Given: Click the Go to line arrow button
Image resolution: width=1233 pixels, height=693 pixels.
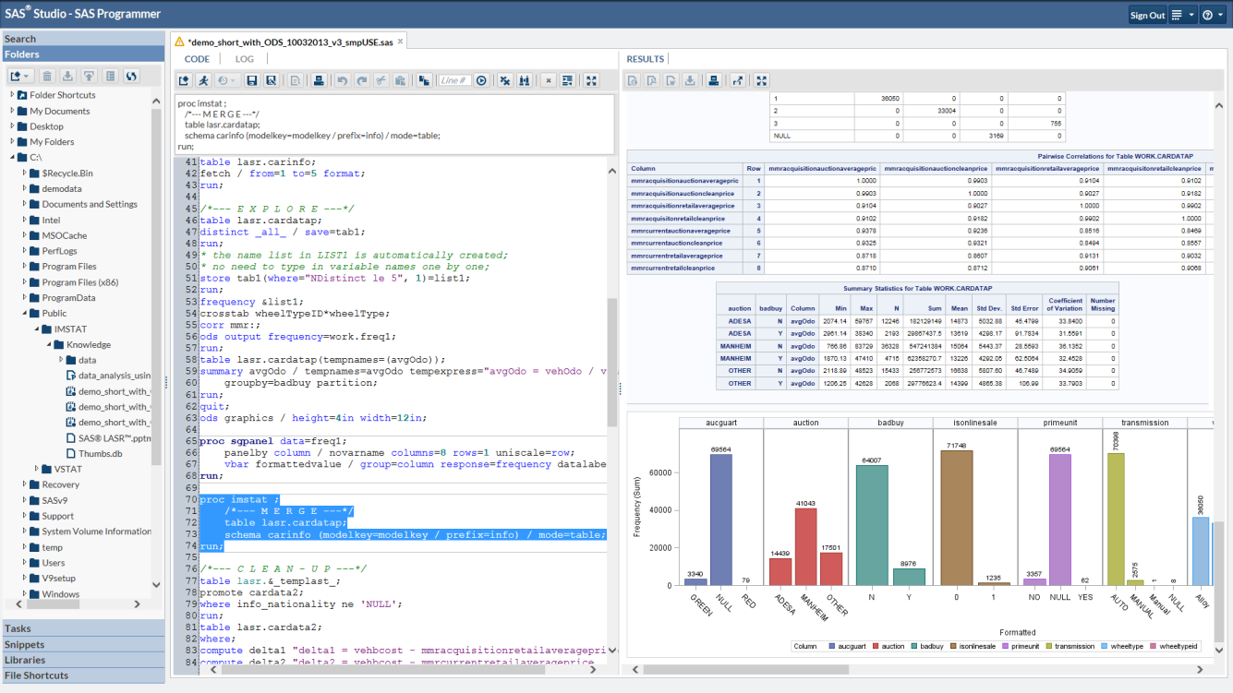Looking at the screenshot, I should click(481, 80).
